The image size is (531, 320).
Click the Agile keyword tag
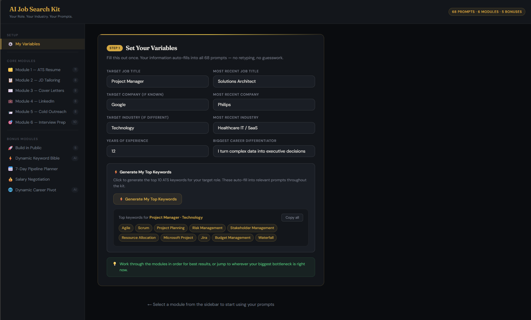pyautogui.click(x=126, y=228)
